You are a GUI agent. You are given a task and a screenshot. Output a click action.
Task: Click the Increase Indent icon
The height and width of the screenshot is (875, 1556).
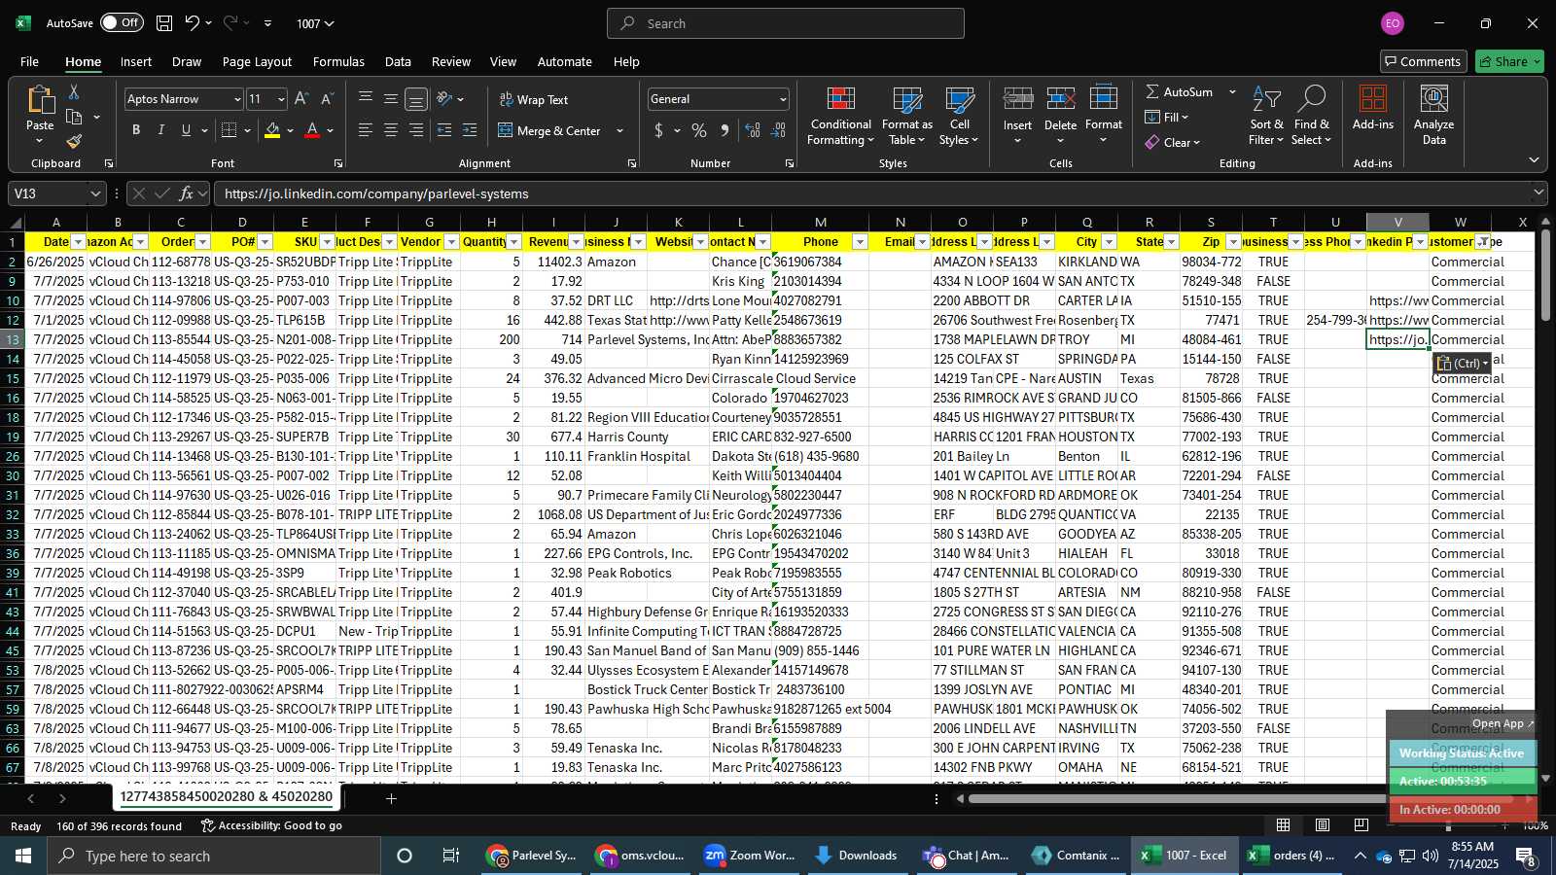[470, 130]
